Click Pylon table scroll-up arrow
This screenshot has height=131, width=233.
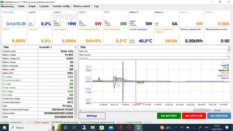[x=229, y=47]
